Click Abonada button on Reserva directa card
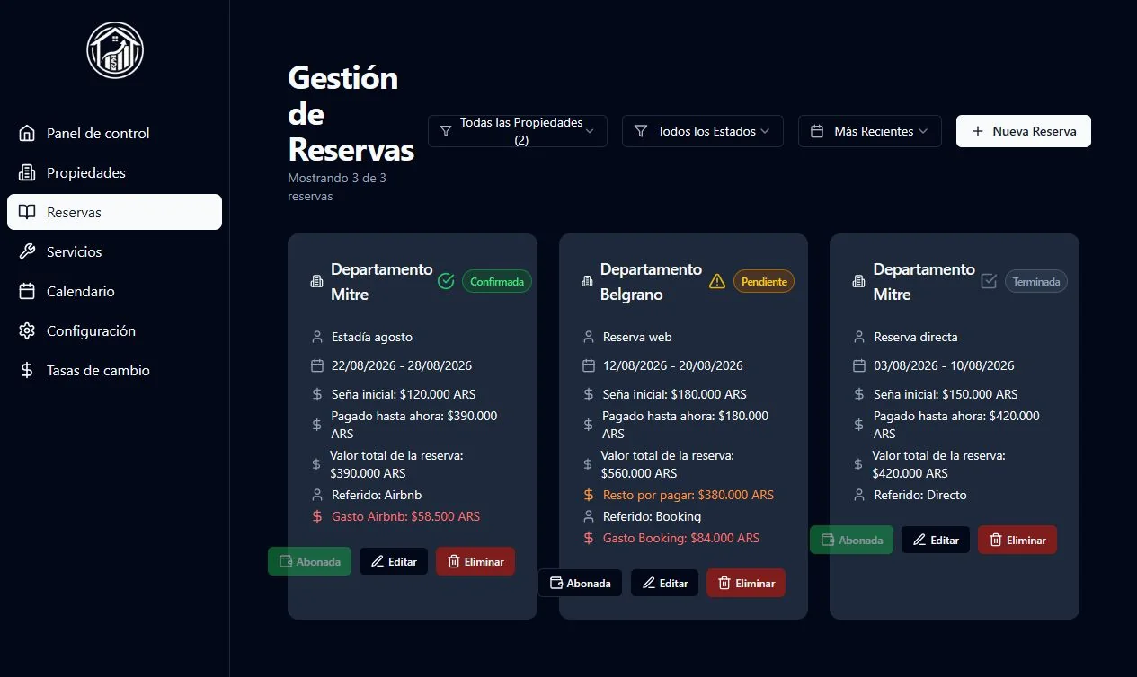This screenshot has height=677, width=1137. pyautogui.click(x=851, y=540)
